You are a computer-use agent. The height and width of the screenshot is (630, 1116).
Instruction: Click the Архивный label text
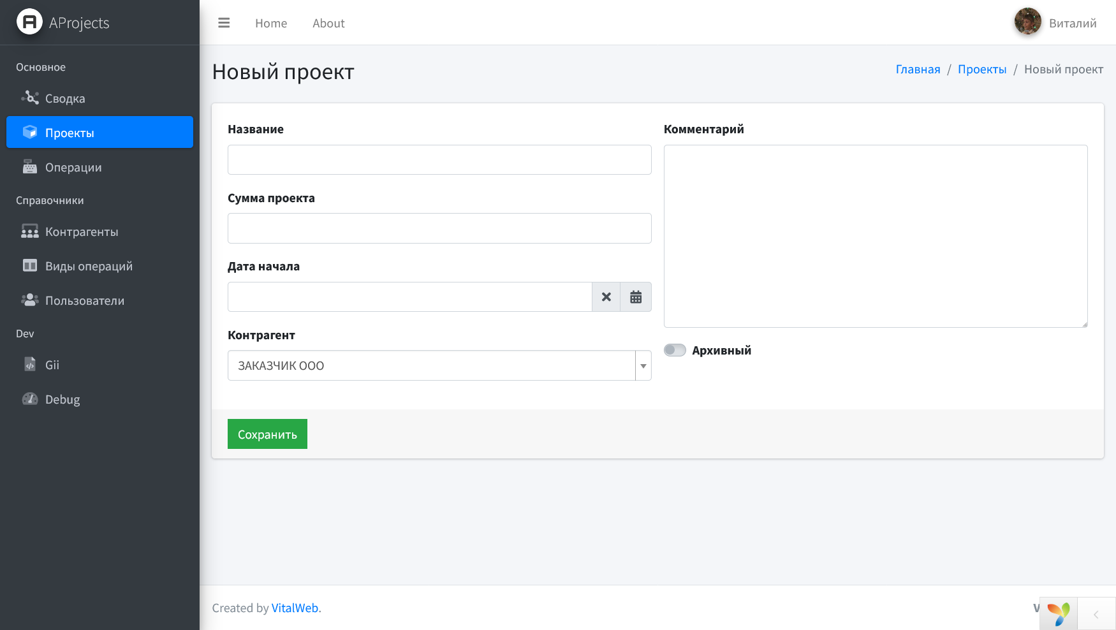pos(722,350)
